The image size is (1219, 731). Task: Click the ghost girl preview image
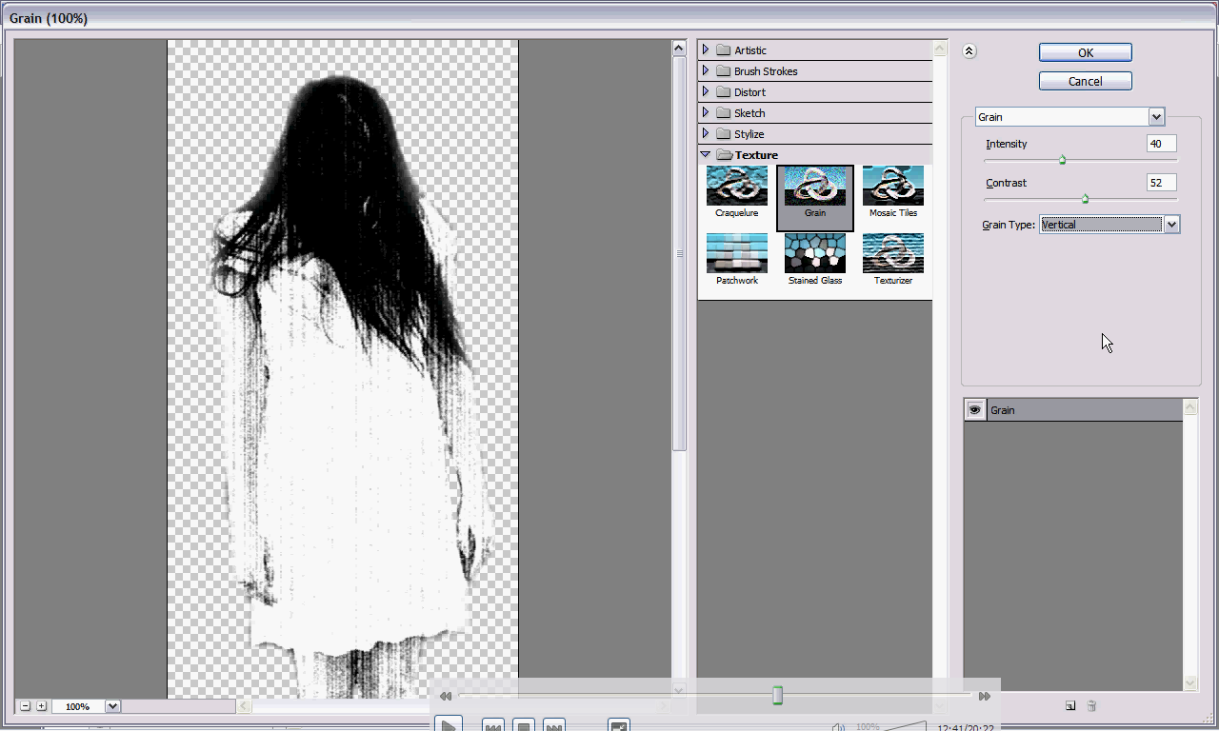(343, 369)
